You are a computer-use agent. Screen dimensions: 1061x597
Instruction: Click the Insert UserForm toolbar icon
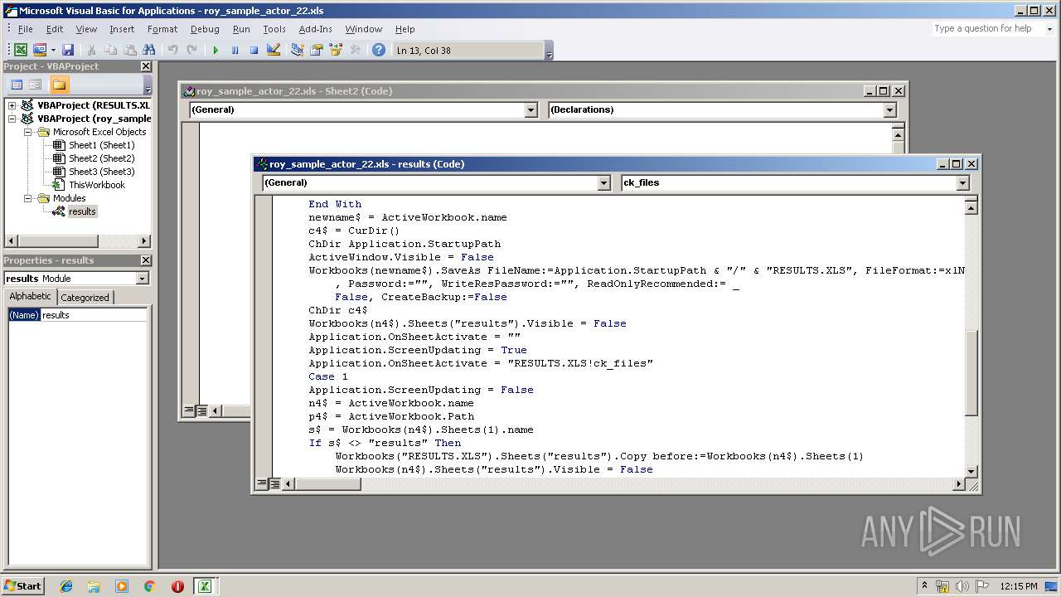tap(39, 50)
